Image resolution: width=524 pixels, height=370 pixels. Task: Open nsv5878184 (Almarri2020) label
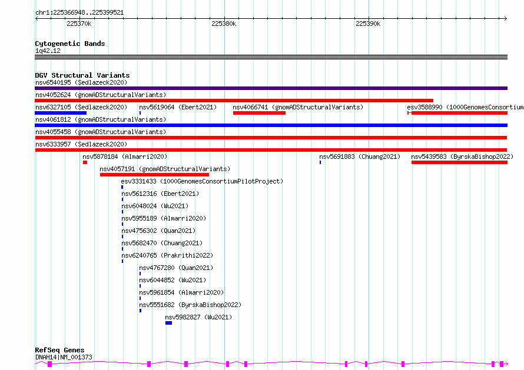coord(125,156)
